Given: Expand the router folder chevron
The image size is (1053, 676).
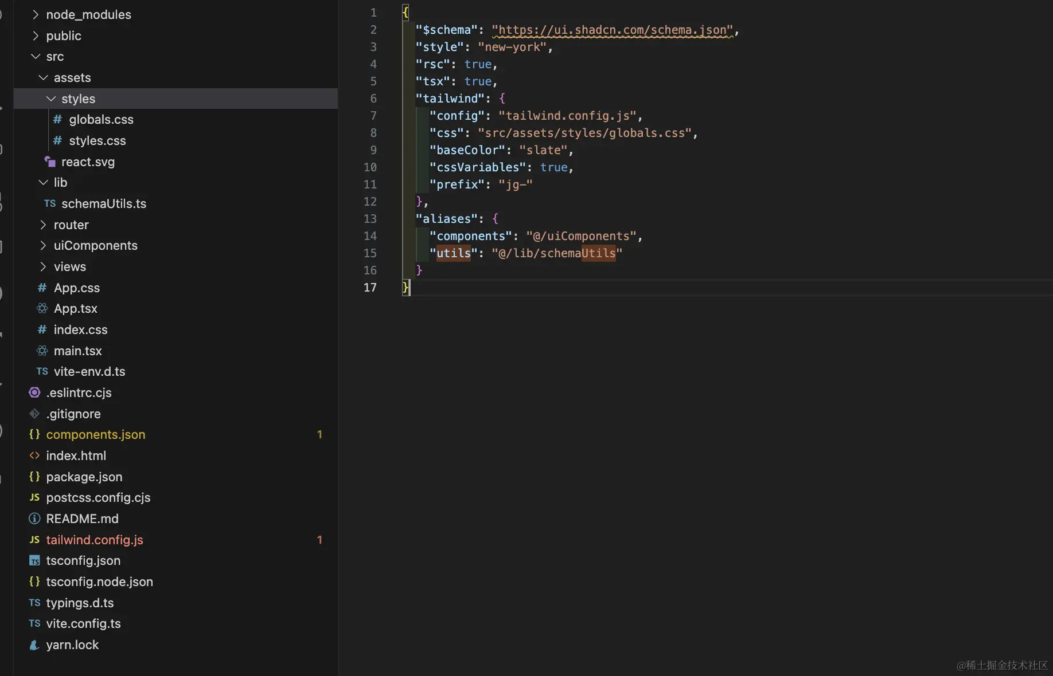Looking at the screenshot, I should (x=43, y=225).
